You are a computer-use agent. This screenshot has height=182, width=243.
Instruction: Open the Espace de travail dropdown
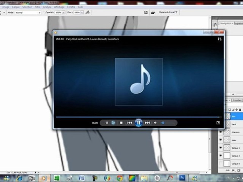point(168,12)
